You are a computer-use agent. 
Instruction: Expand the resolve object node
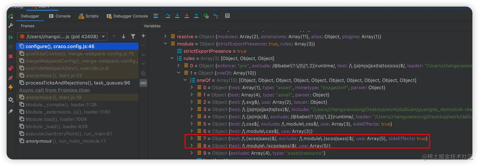[165, 37]
